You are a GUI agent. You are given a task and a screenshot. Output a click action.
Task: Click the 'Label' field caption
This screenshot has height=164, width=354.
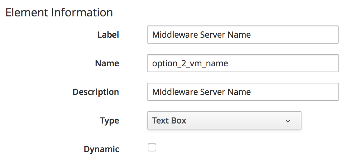[x=108, y=35]
